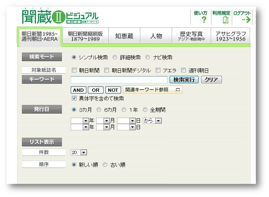This screenshot has width=269, height=197.
Task: Open the から range dropdown
Action: pos(152,121)
